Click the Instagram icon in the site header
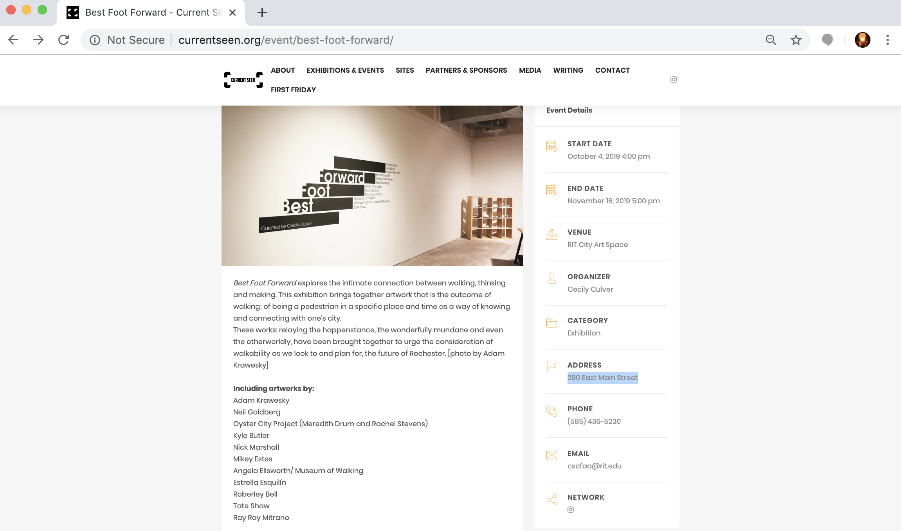The height and width of the screenshot is (531, 901). coord(673,79)
